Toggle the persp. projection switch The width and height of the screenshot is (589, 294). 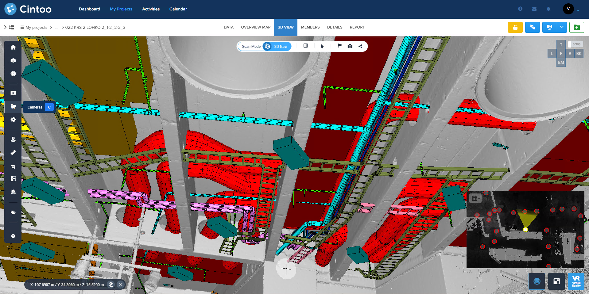(575, 44)
